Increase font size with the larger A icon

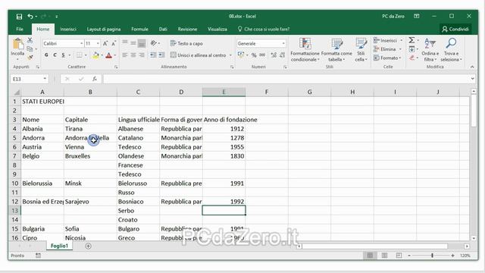tap(105, 44)
